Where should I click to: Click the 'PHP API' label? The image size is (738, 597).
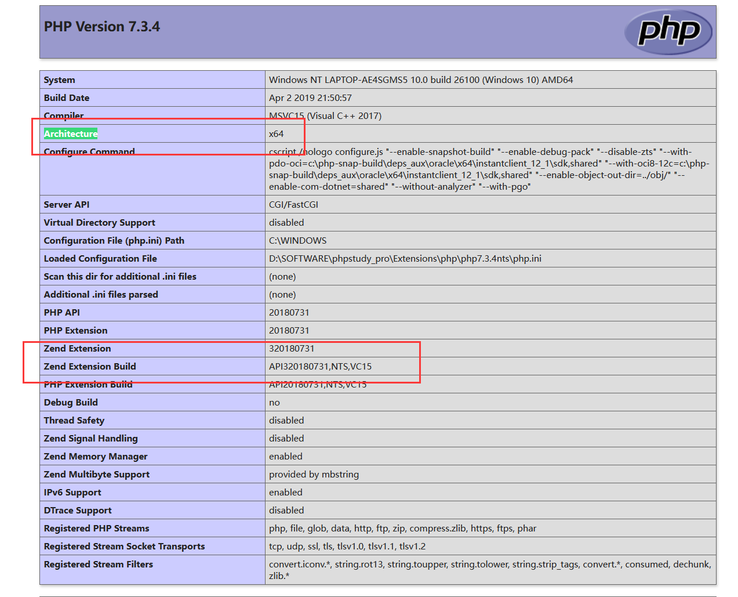(x=62, y=313)
